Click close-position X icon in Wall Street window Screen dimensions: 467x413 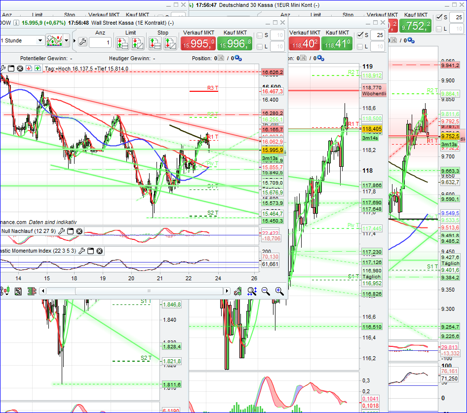[x=221, y=58]
